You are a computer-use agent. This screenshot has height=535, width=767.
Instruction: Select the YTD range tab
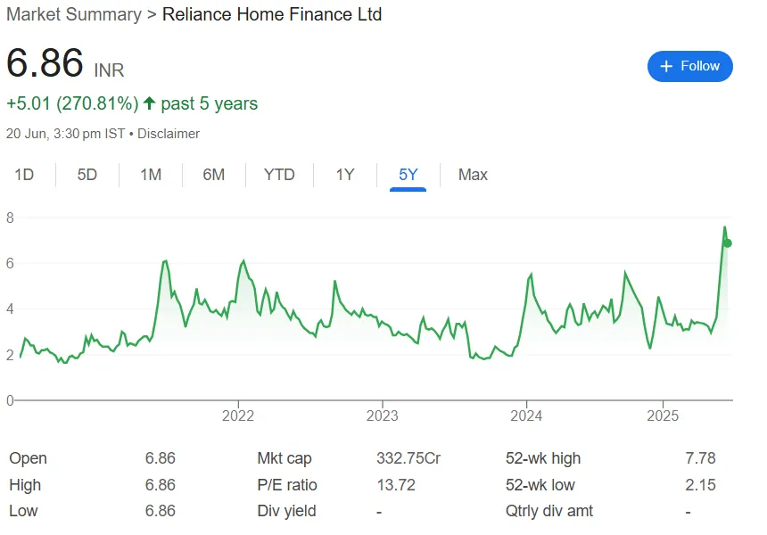279,175
